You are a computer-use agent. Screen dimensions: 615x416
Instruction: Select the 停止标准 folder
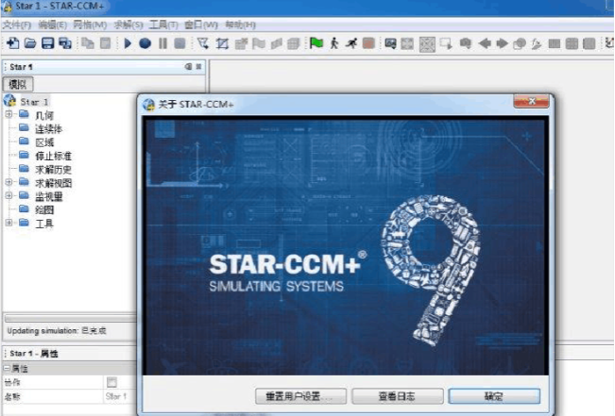[x=53, y=156]
